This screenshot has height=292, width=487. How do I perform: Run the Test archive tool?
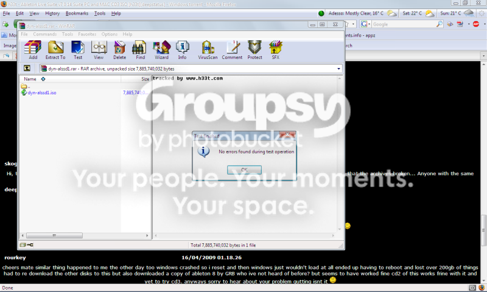[x=78, y=50]
